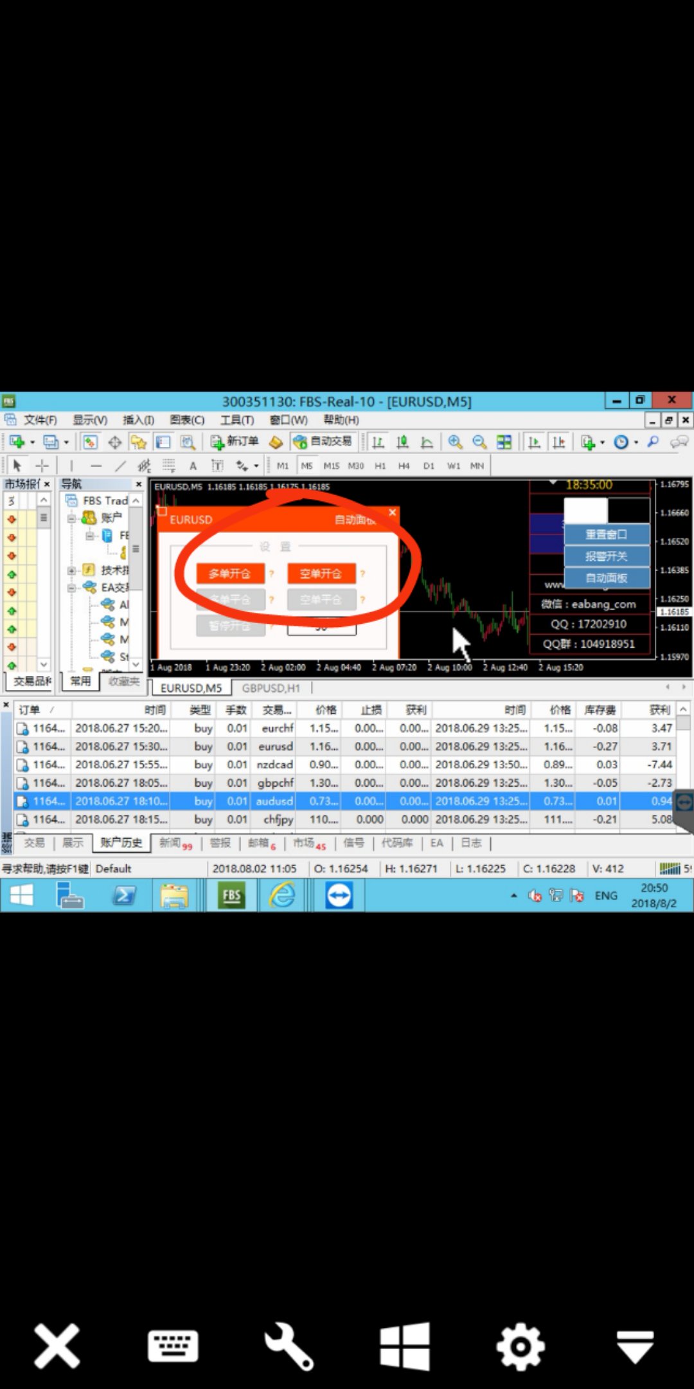Switch chart to D1 timeframe
Screen dimensions: 694x1389
[x=429, y=466]
